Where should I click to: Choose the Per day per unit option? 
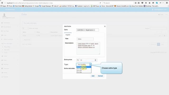84,69
